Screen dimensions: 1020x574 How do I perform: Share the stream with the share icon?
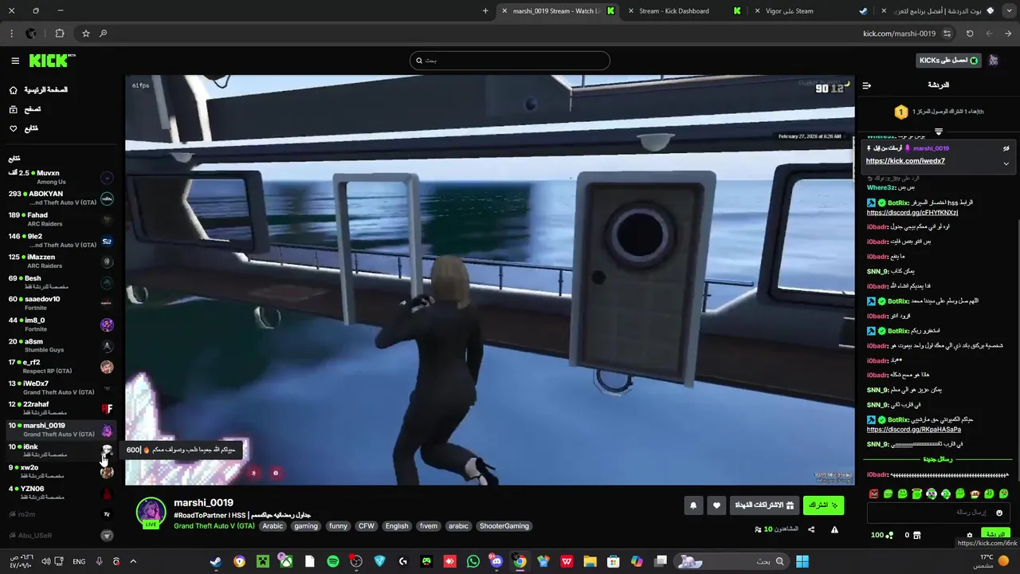click(x=811, y=529)
